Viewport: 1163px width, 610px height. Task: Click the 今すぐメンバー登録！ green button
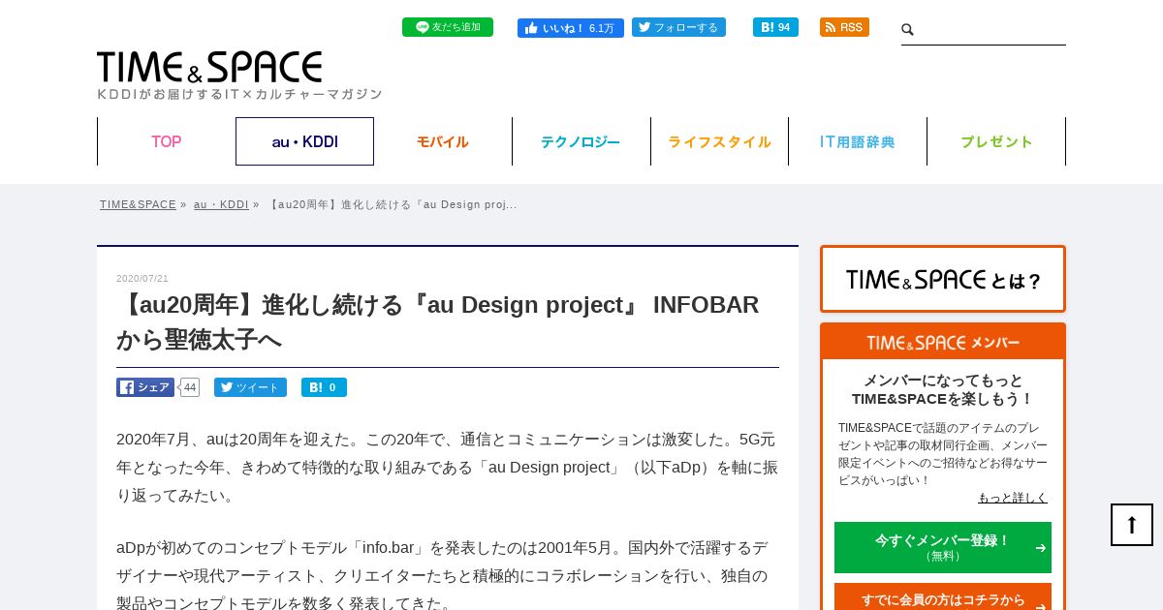[943, 547]
